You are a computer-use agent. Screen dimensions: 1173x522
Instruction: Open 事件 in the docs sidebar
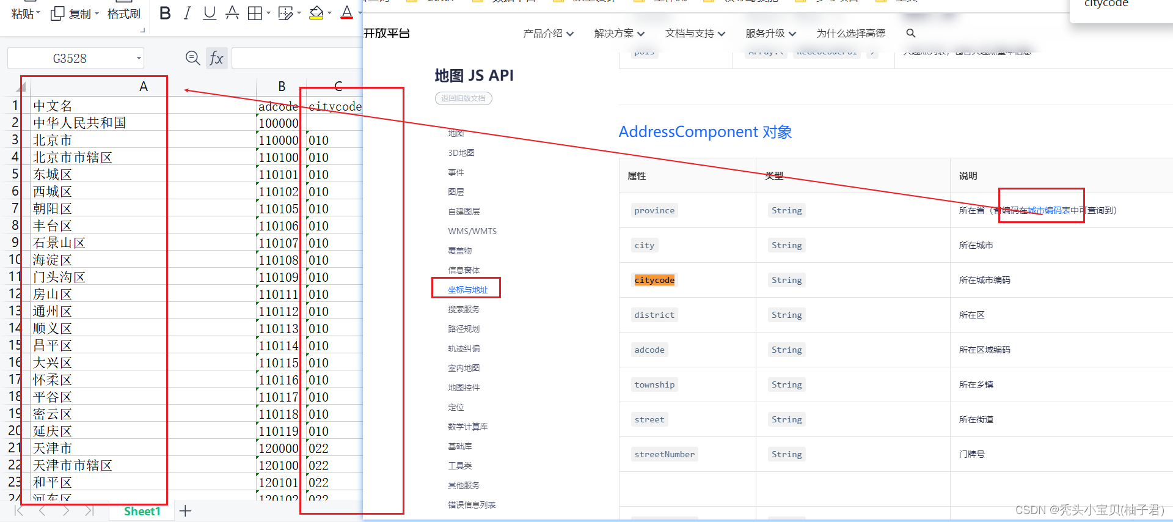point(456,172)
